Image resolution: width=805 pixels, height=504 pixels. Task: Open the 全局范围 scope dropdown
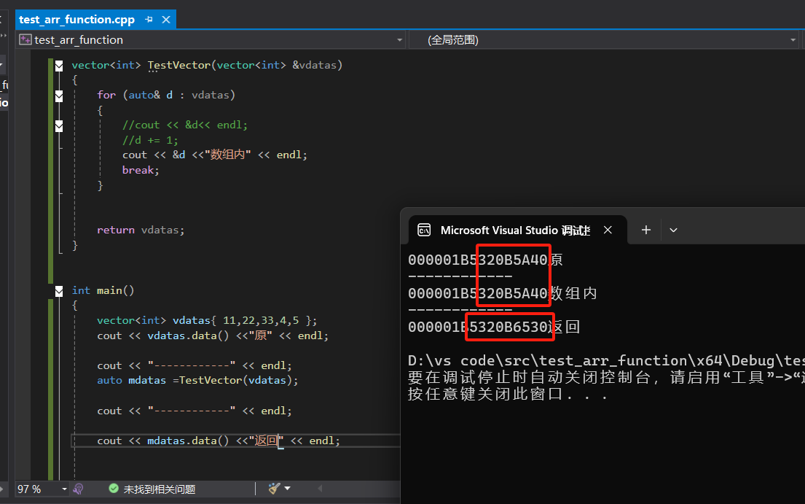(x=793, y=40)
